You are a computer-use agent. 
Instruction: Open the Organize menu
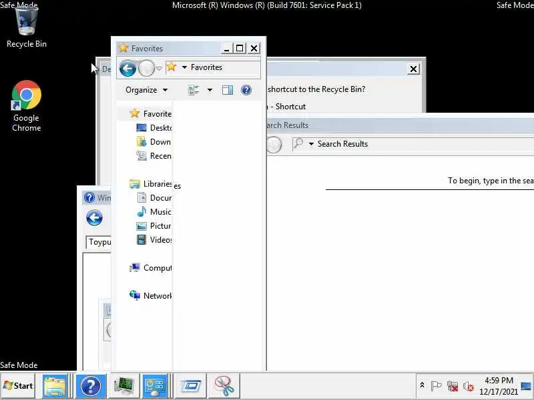click(x=146, y=90)
